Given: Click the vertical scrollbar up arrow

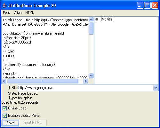Looking at the screenshot, I should (x=91, y=20).
